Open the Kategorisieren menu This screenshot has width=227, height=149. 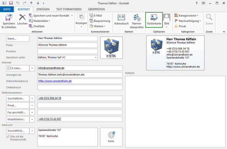point(186,15)
